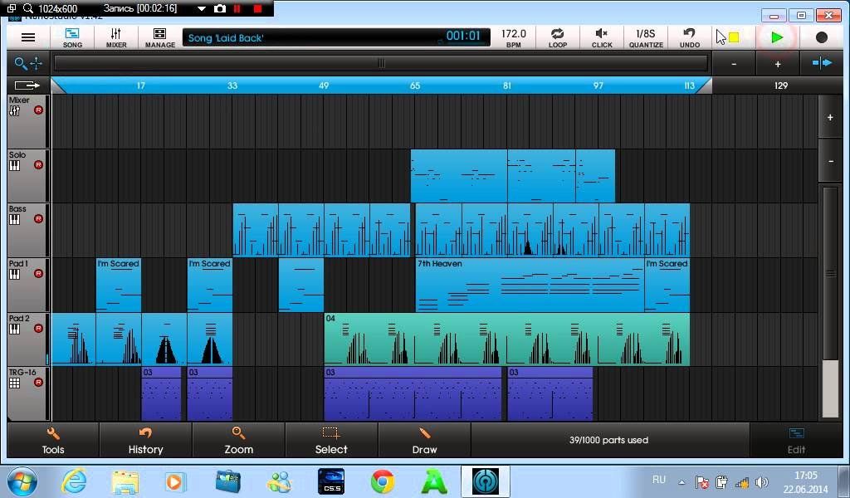850x498 pixels.
Task: Open the Zoom options
Action: coord(238,440)
